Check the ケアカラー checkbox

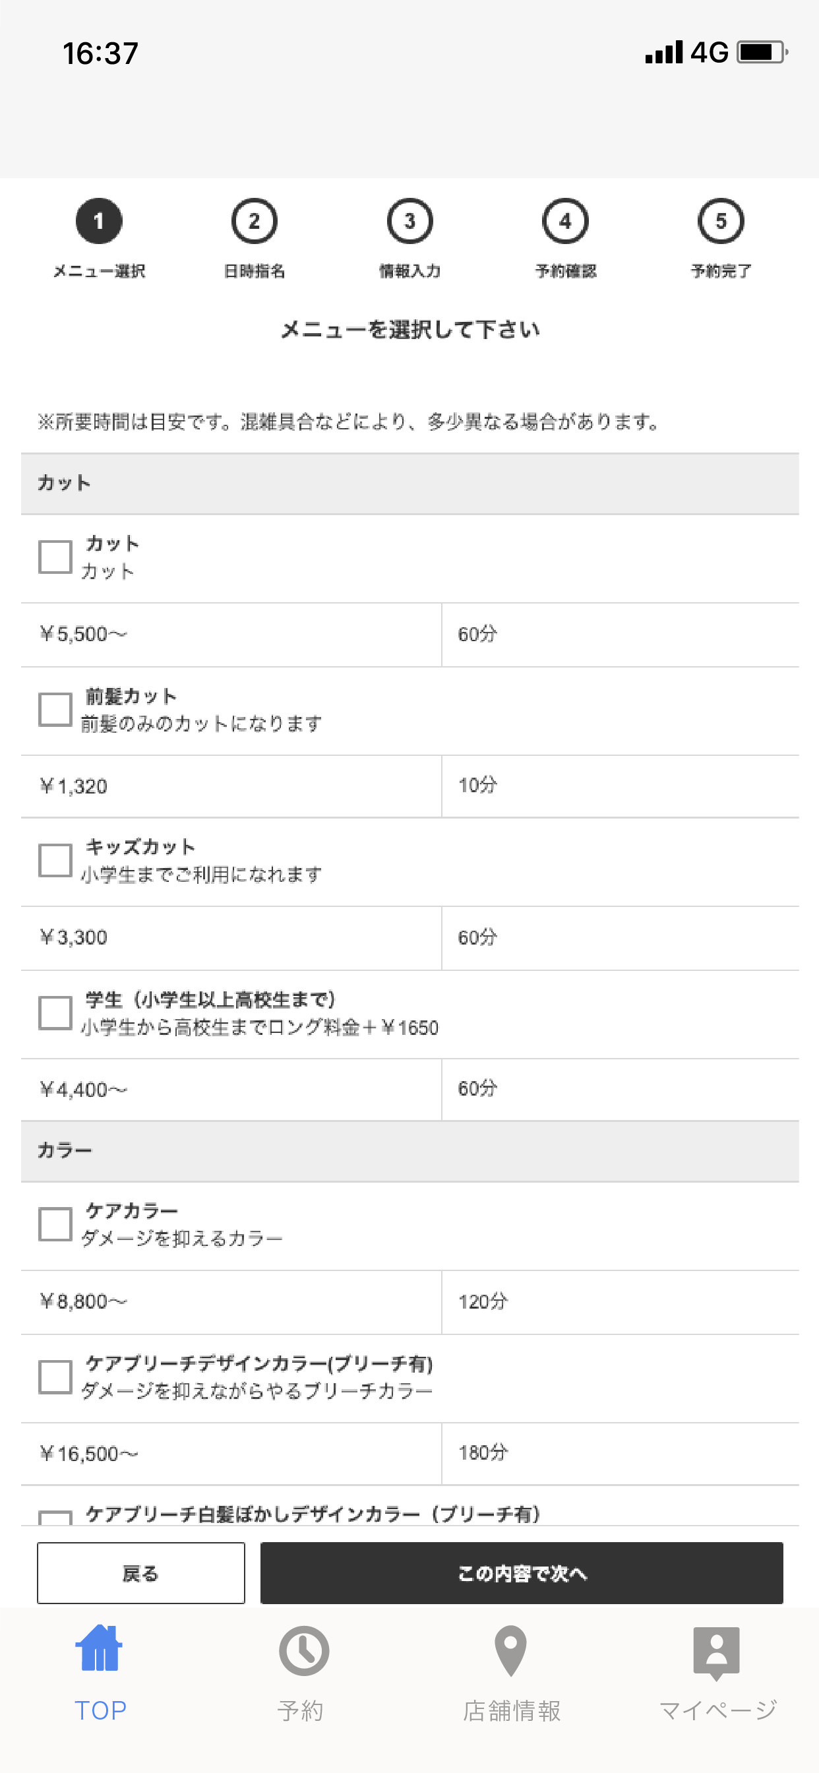[55, 1224]
